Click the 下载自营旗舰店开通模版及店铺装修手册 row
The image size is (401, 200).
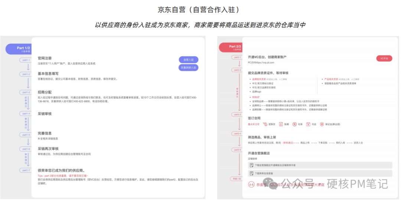tap(320, 165)
